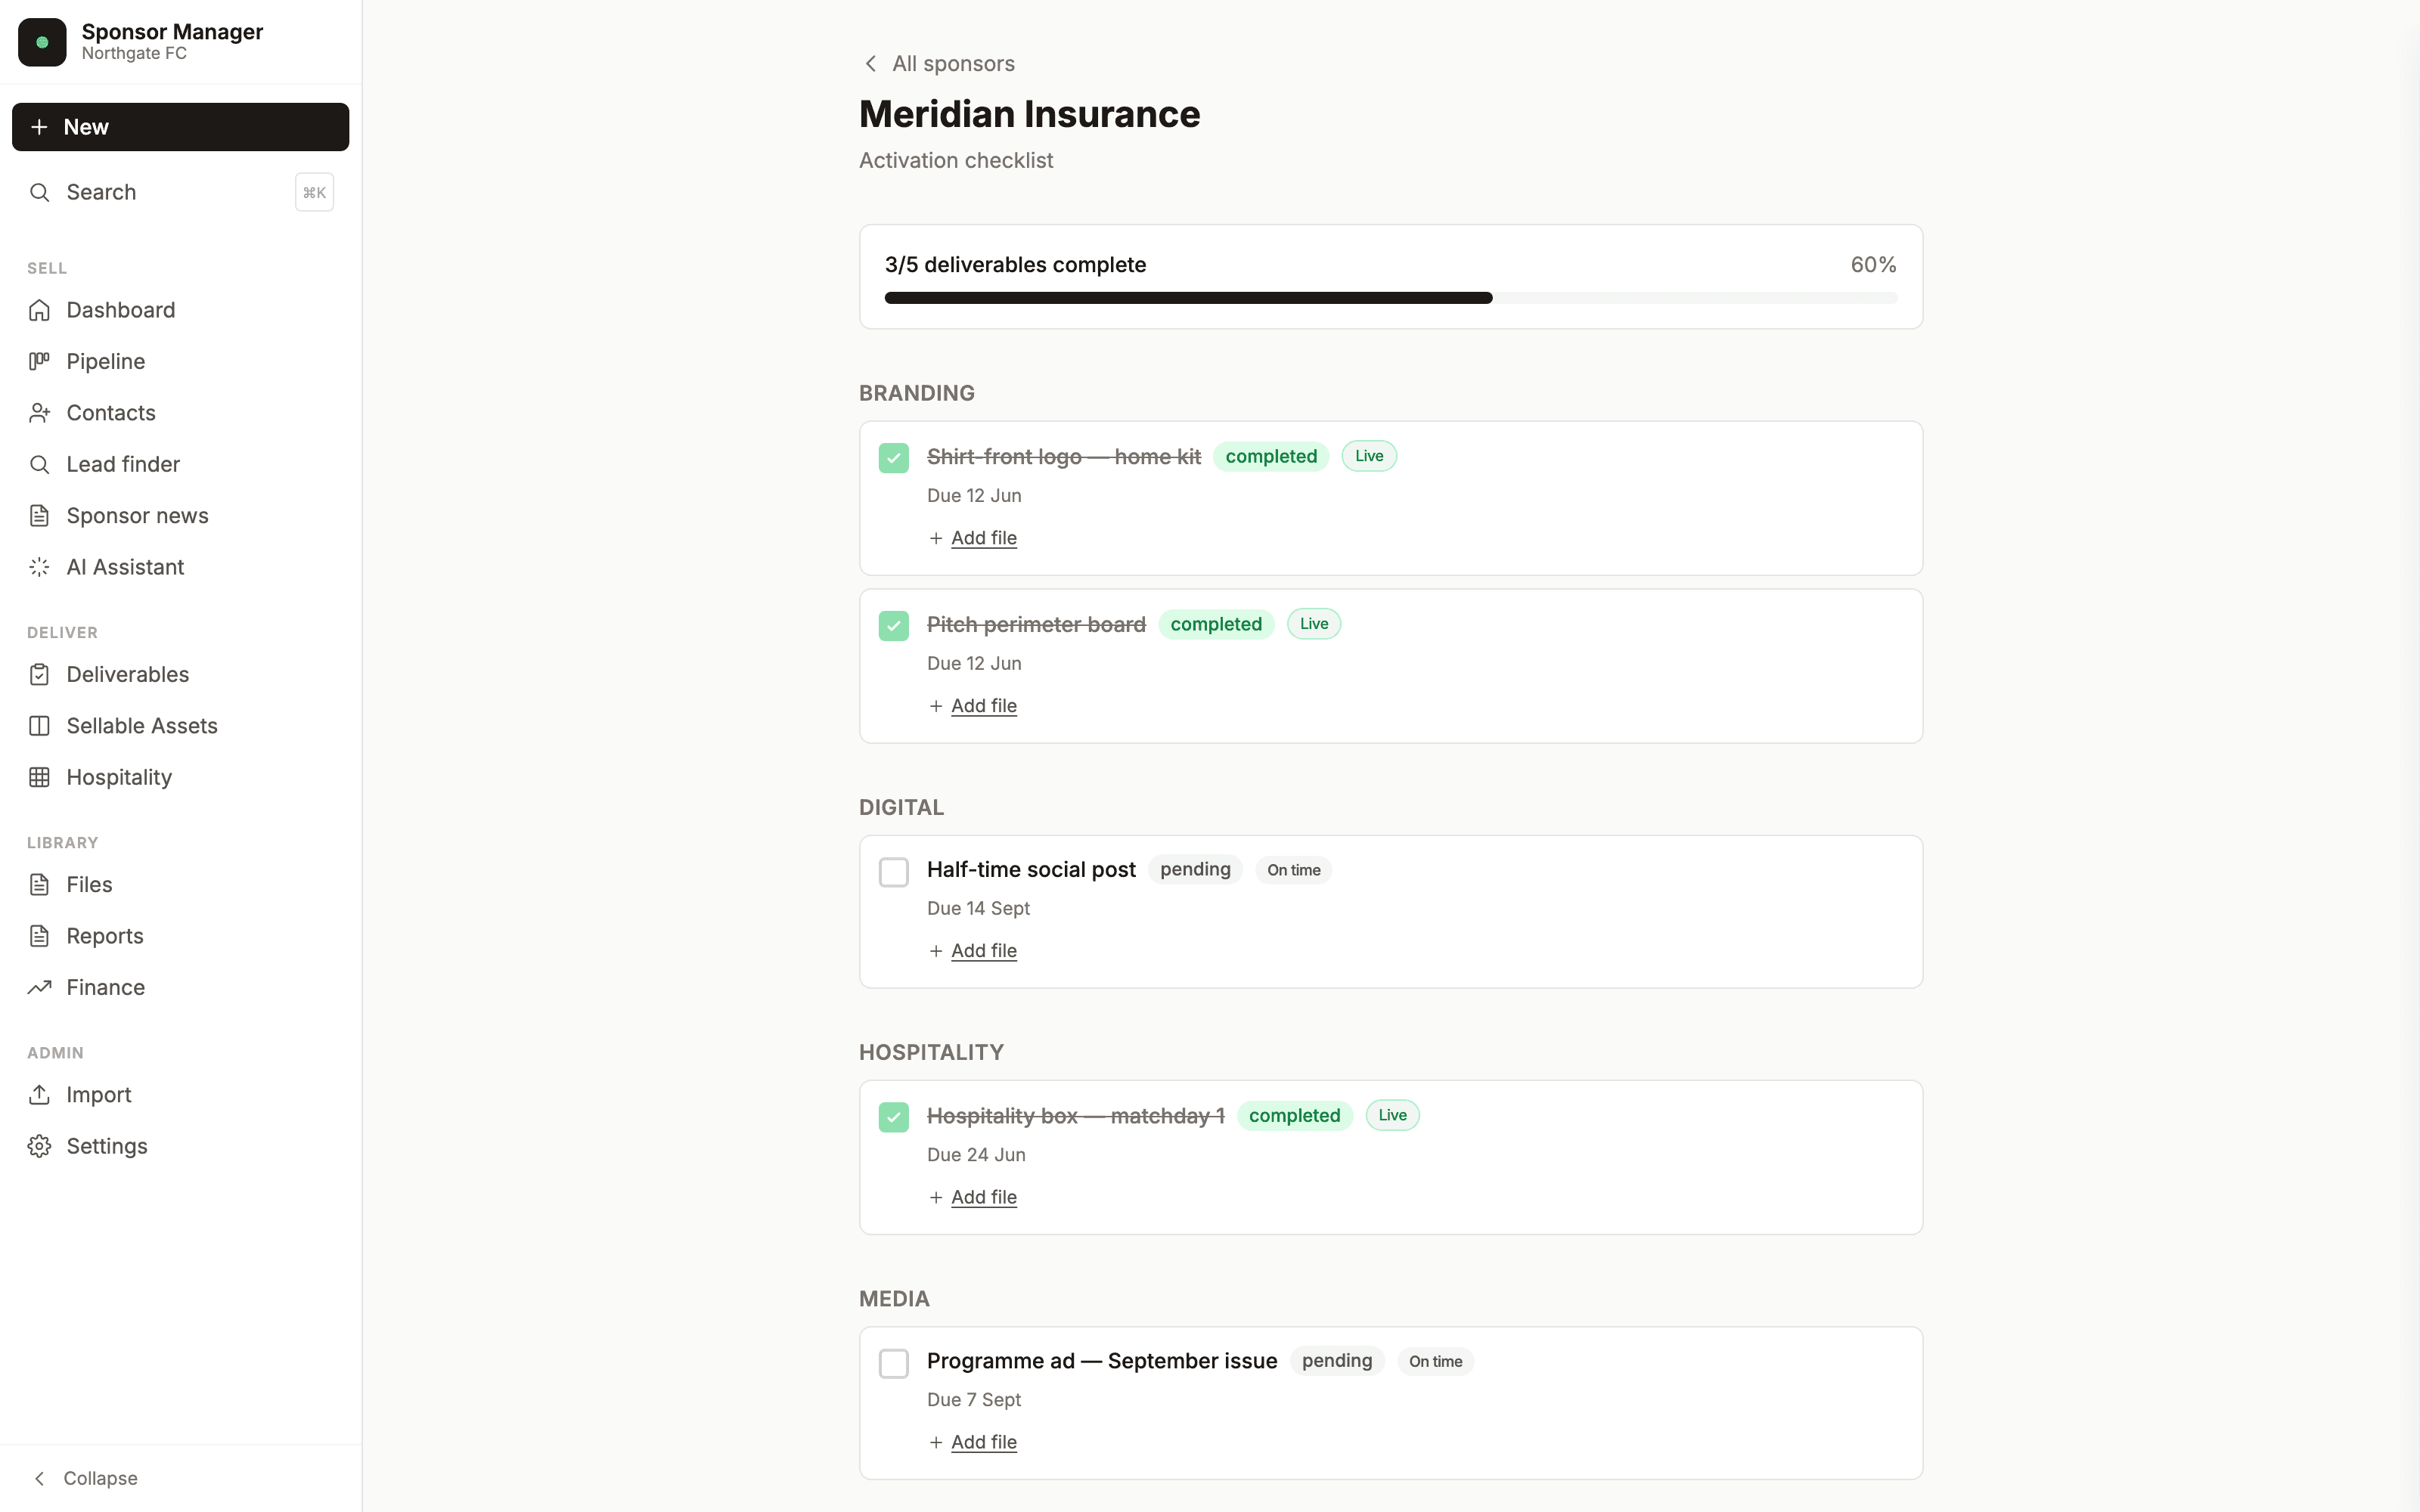Open Hospitality in sidebar
This screenshot has height=1512, width=2420.
181,777
